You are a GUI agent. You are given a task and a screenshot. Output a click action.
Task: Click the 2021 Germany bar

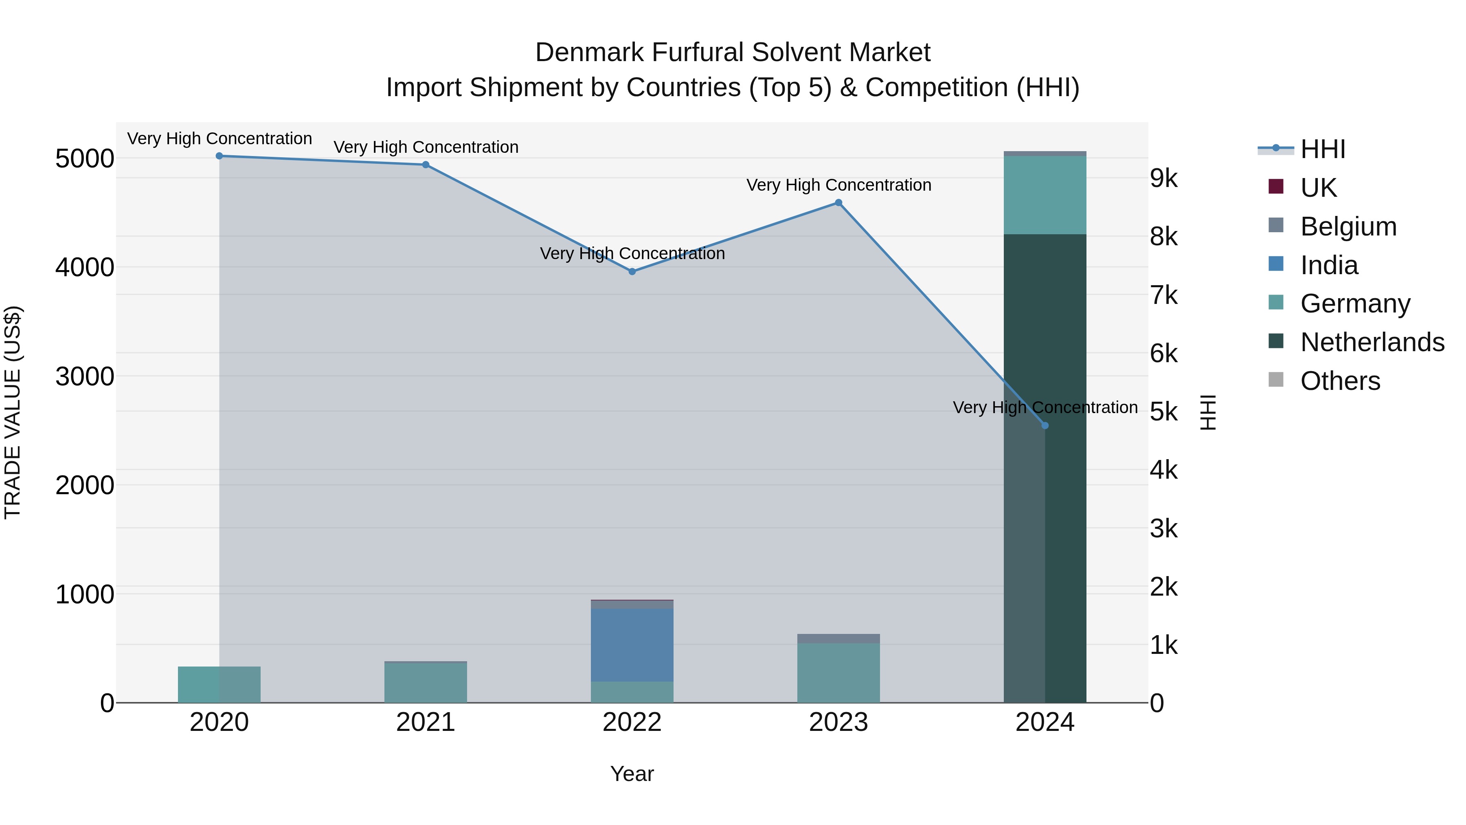426,683
